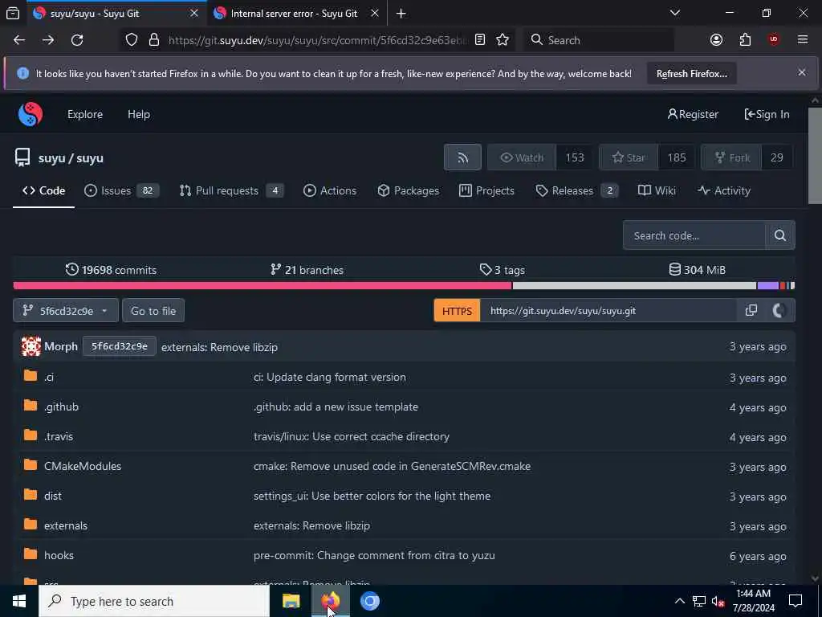Click the Search code input field

tap(694, 235)
